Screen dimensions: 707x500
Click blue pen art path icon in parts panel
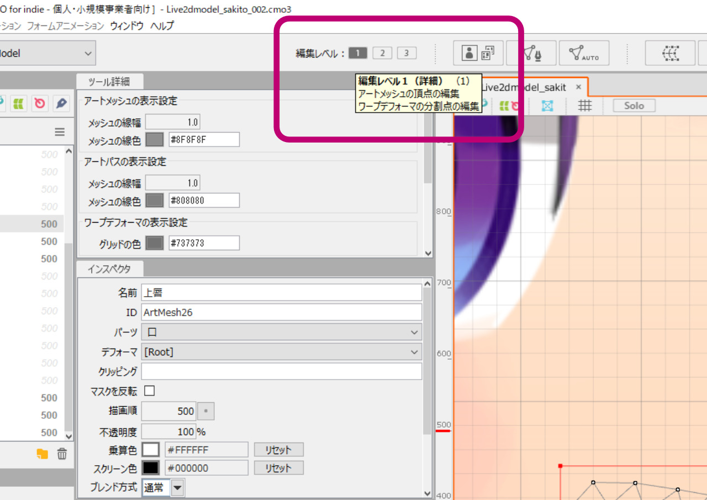tap(61, 103)
